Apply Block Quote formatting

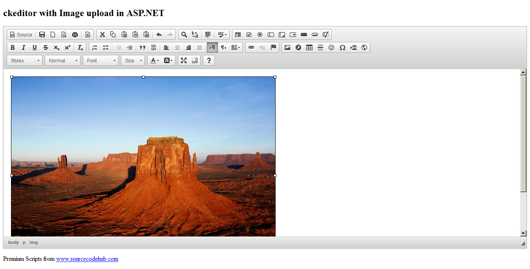[143, 47]
